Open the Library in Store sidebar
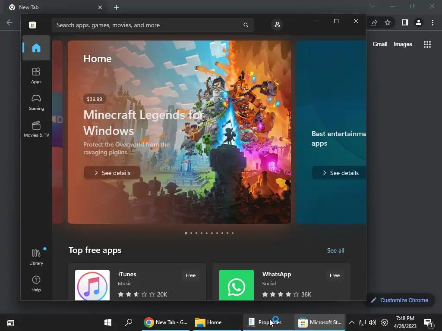Viewport: 442px width, 331px height. click(36, 257)
